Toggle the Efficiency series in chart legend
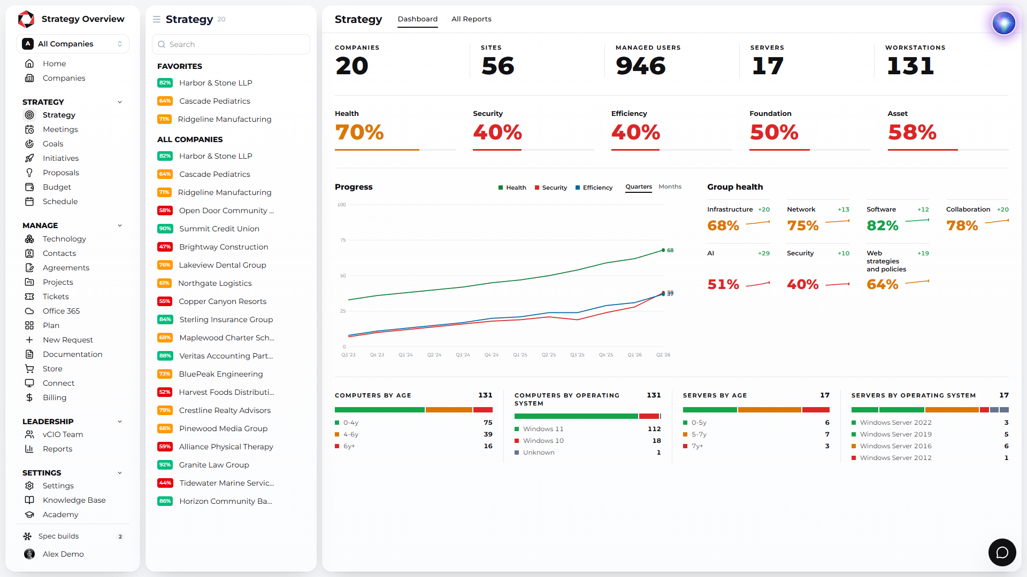1027x577 pixels. pyautogui.click(x=594, y=188)
